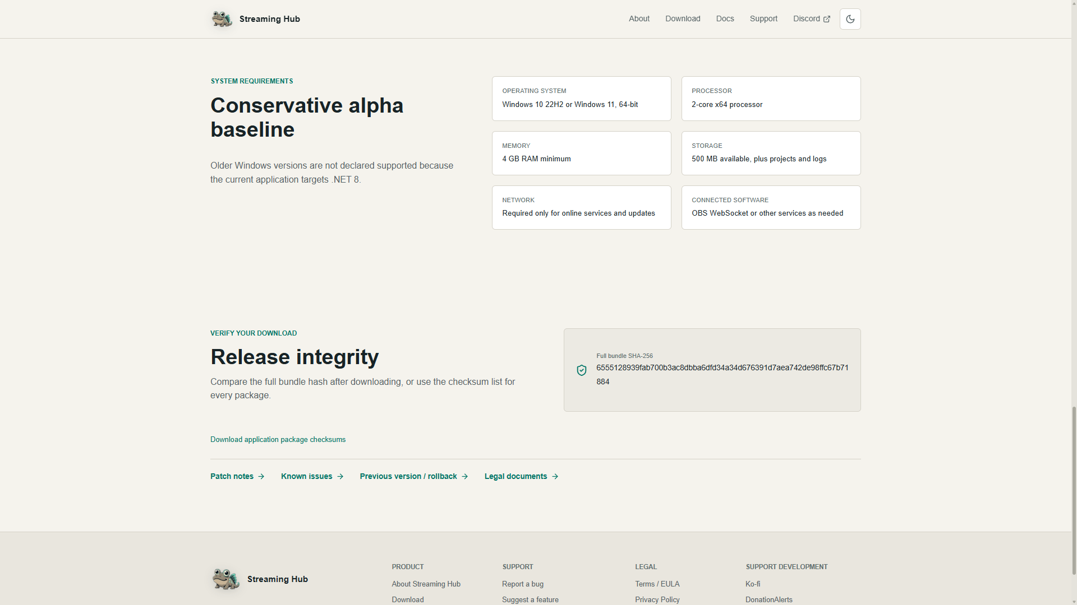1077x605 pixels.
Task: Click the page vertical scrollbar thumb
Action: click(x=1074, y=490)
